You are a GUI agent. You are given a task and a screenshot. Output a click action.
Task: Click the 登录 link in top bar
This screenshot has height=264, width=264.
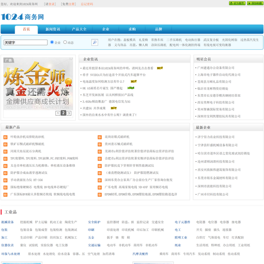pos(52,4)
